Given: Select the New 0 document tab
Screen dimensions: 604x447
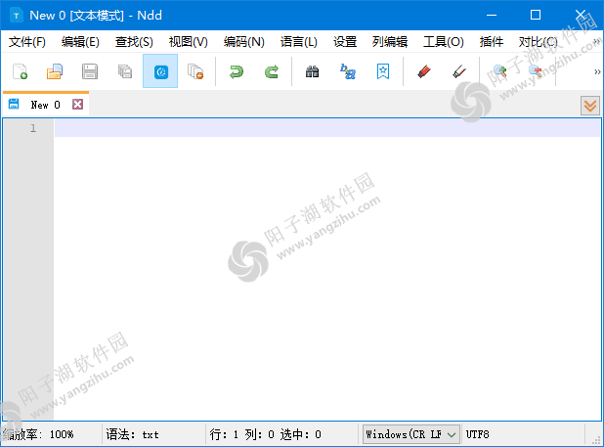Looking at the screenshot, I should click(46, 105).
